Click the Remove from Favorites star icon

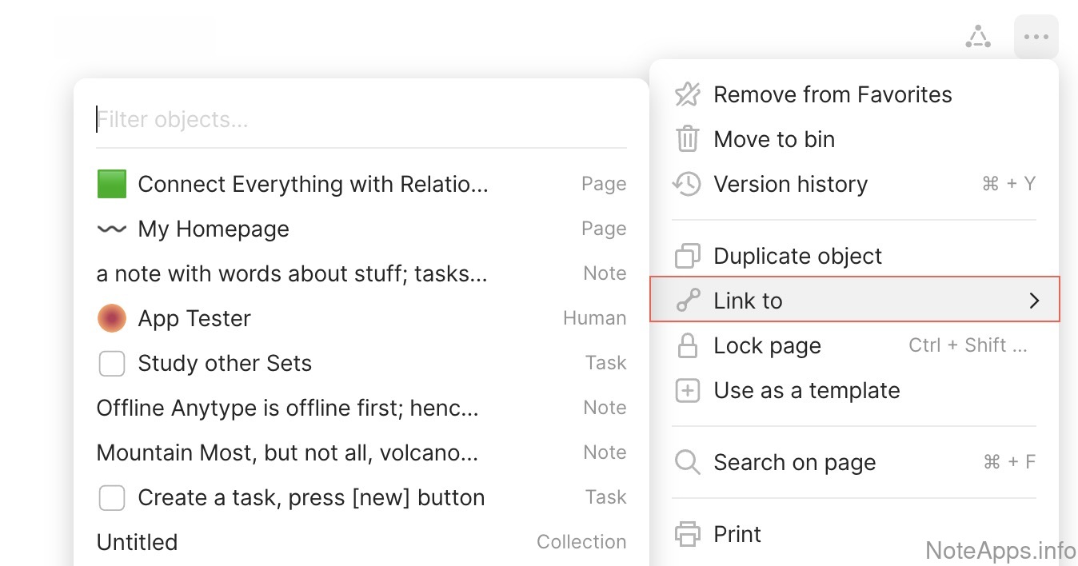coord(687,94)
